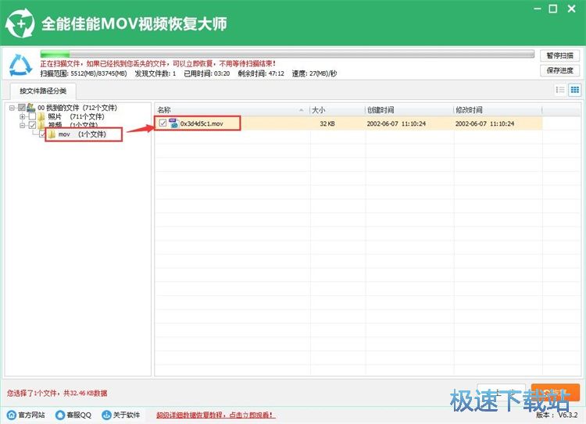This screenshot has width=586, height=424.
Task: Click the 关于软件 info icon
Action: click(106, 415)
